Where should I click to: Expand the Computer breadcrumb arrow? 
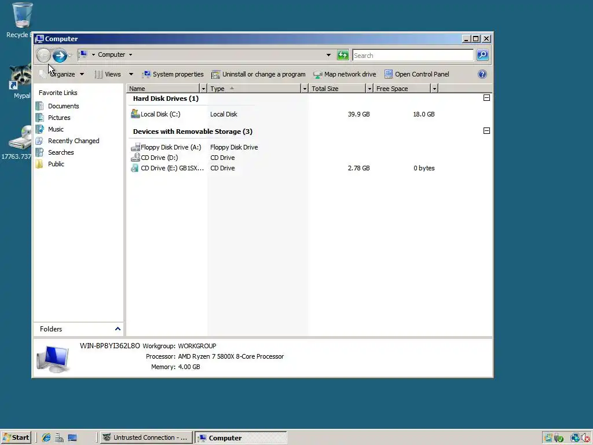tap(130, 55)
